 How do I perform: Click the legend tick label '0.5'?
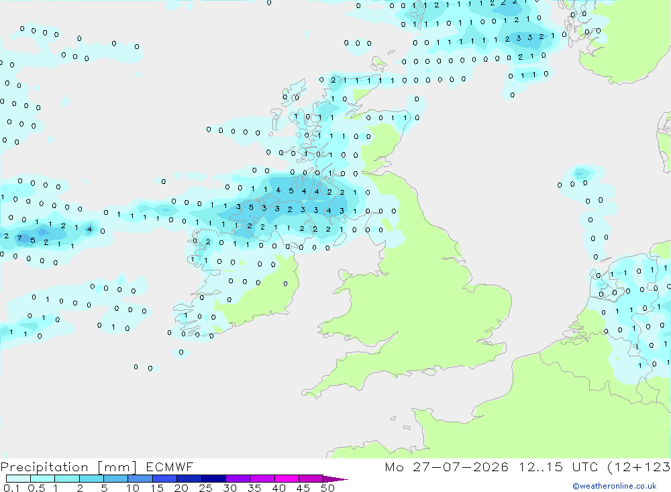36,488
